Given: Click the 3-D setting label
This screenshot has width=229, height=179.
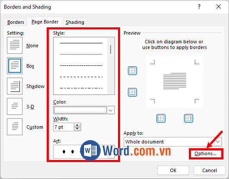Looking at the screenshot, I should (x=30, y=107).
